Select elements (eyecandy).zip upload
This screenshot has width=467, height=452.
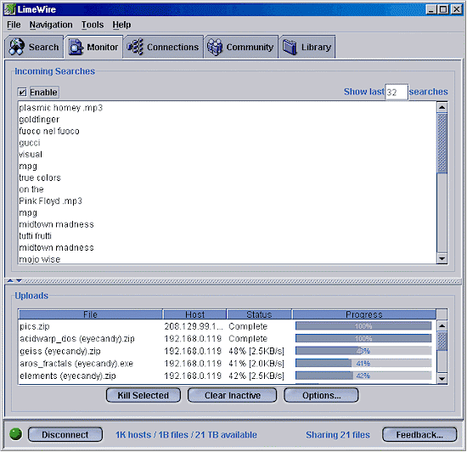[227, 376]
